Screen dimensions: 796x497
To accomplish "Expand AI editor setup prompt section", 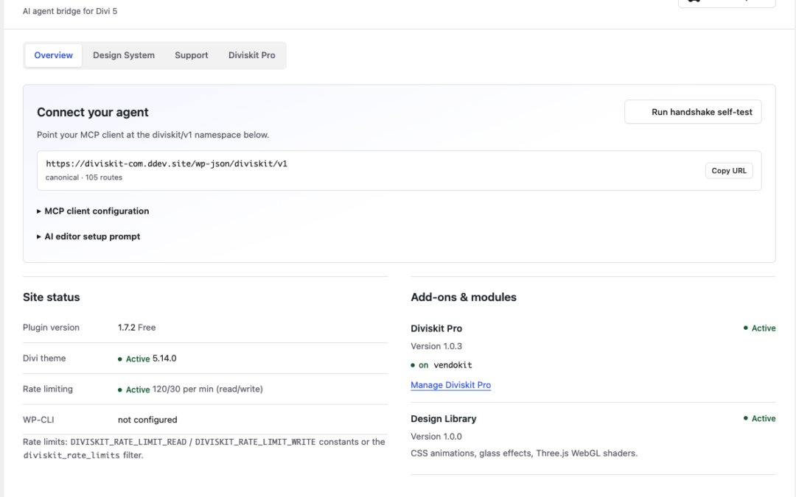I will (88, 236).
